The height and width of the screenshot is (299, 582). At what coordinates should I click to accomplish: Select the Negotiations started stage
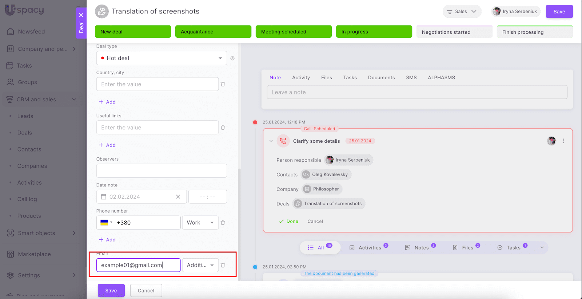[454, 32]
